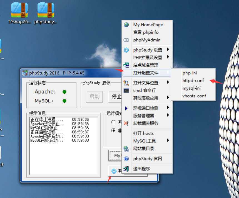Select the checked 非服务模式 radio button
This screenshot has height=198, width=239.
pos(113,130)
